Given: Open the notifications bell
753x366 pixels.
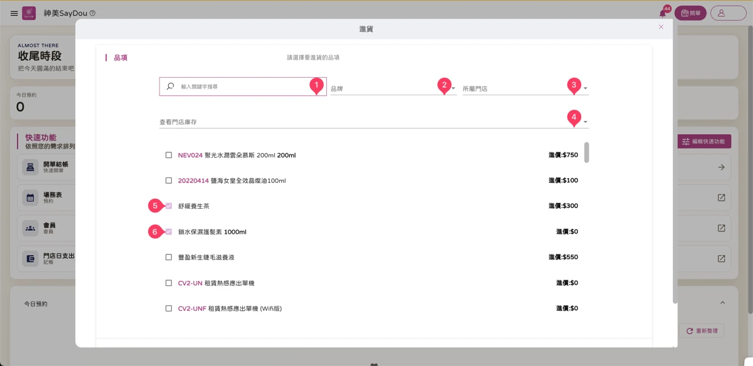Looking at the screenshot, I should 663,13.
